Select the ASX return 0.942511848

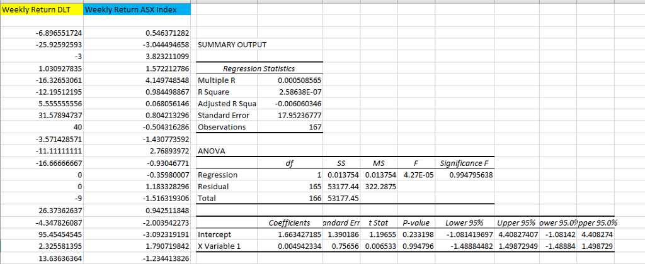click(x=168, y=211)
